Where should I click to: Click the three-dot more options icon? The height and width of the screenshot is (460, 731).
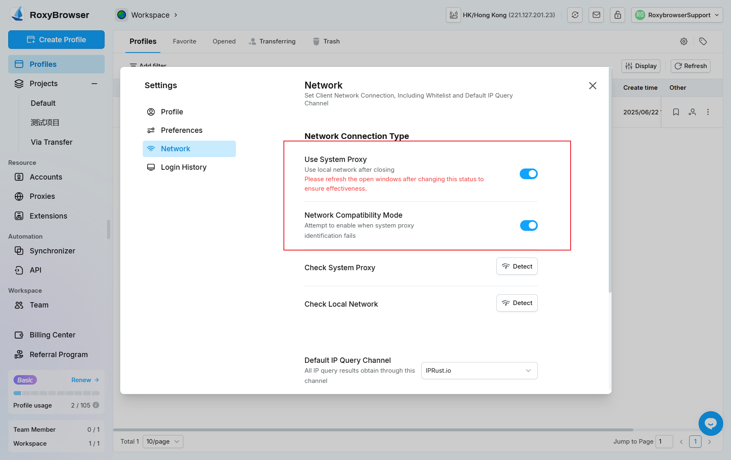[708, 112]
